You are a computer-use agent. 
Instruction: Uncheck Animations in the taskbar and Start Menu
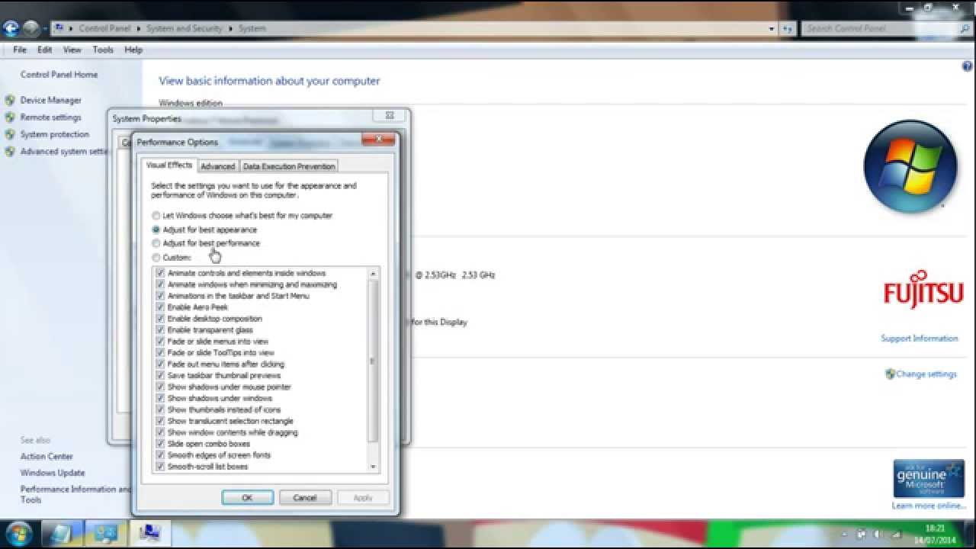pyautogui.click(x=160, y=296)
